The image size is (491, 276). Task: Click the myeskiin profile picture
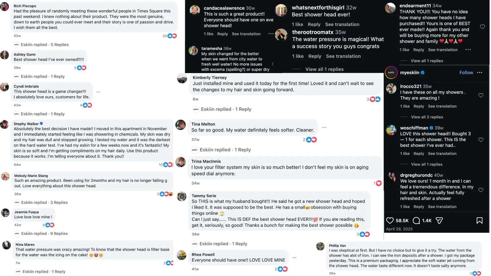[x=391, y=73]
